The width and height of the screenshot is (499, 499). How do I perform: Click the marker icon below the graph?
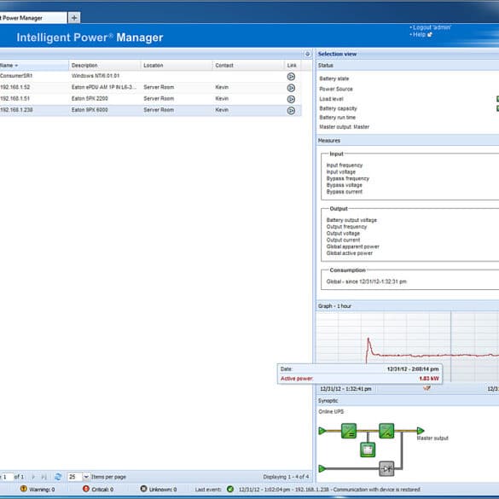(x=426, y=388)
